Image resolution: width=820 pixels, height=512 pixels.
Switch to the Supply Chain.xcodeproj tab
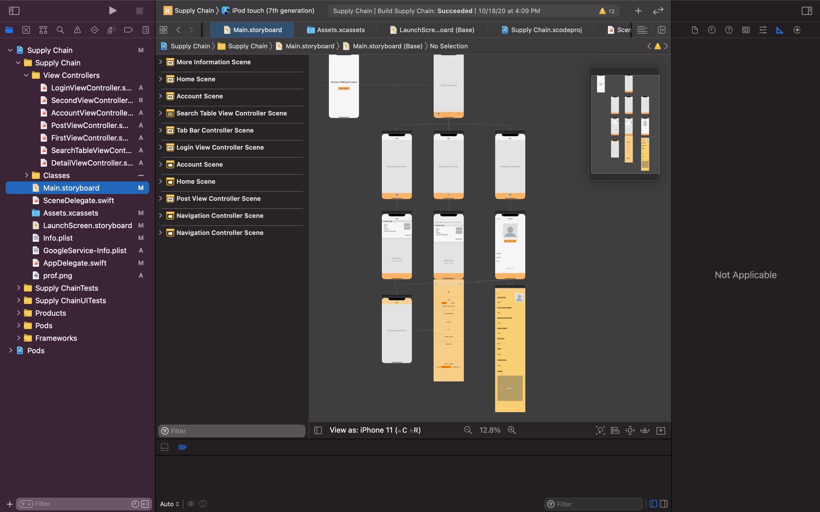click(x=542, y=30)
